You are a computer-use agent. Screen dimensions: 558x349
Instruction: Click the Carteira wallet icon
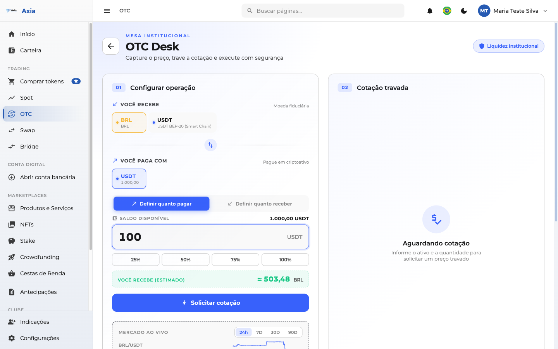[12, 50]
